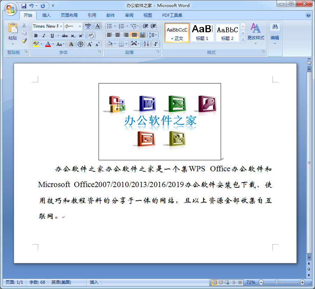Click the Office button orb

pyautogui.click(x=10, y=9)
